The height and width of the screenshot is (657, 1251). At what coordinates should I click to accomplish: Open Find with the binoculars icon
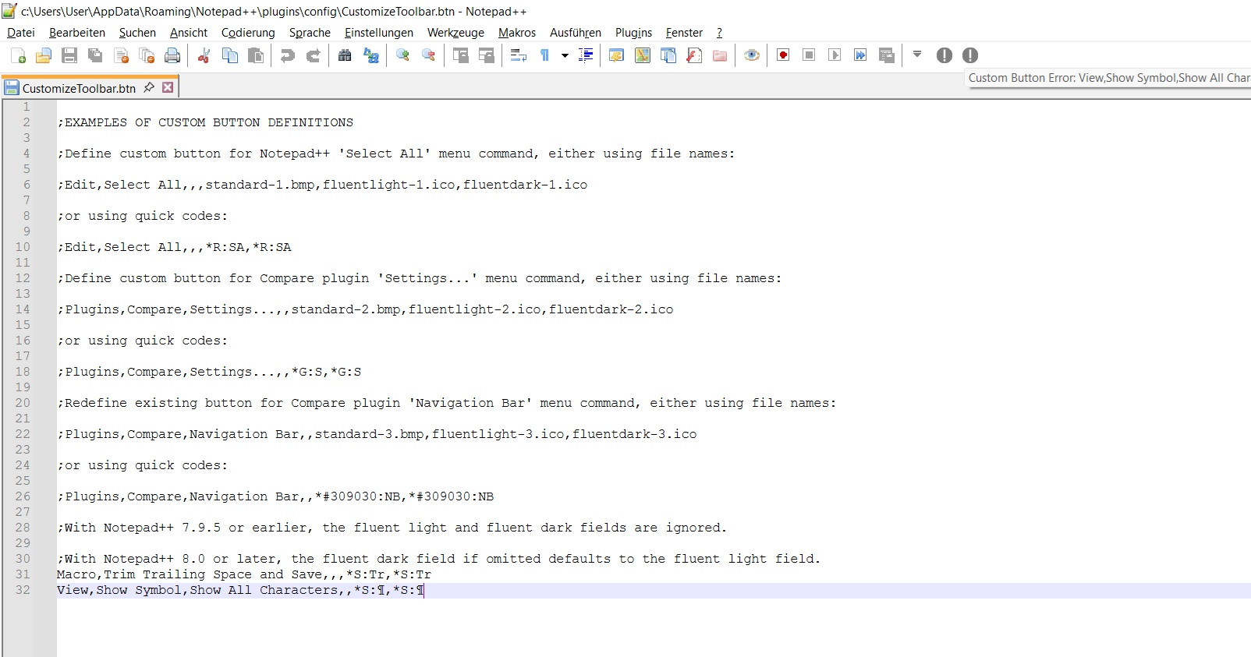point(345,55)
